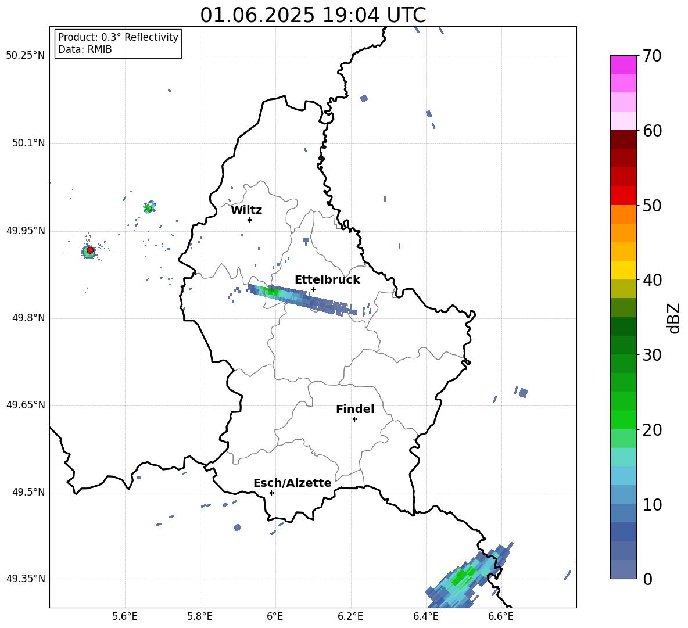The width and height of the screenshot is (688, 628).
Task: Click the 50.1°N latitude label
Action: pyautogui.click(x=28, y=143)
